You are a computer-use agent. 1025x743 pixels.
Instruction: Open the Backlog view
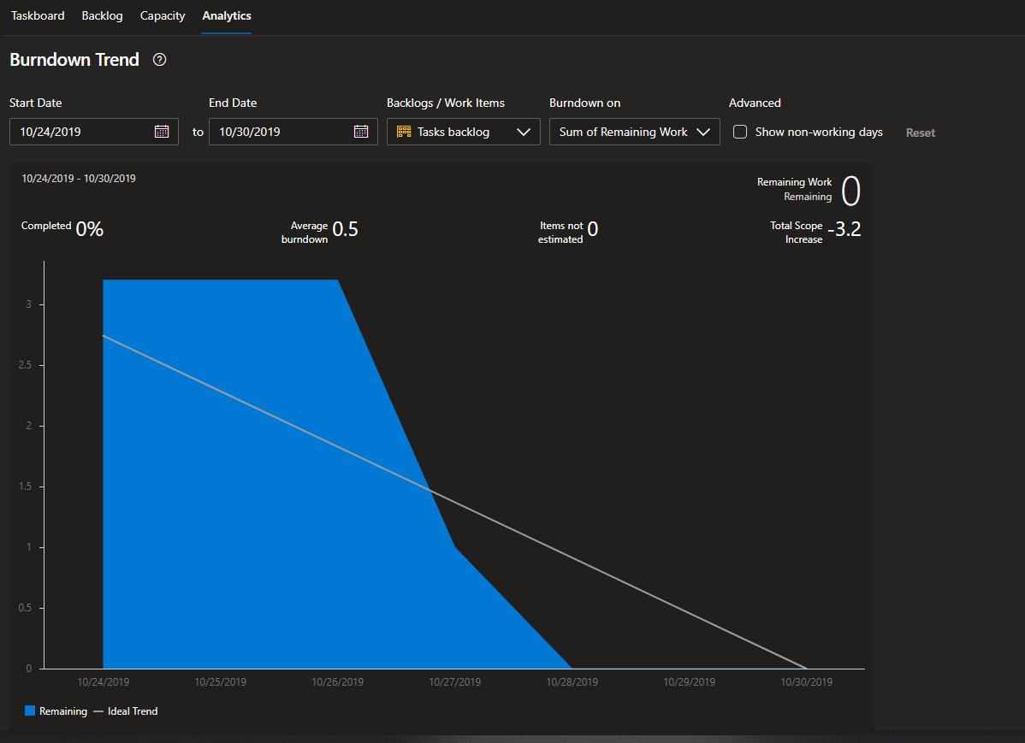(102, 15)
